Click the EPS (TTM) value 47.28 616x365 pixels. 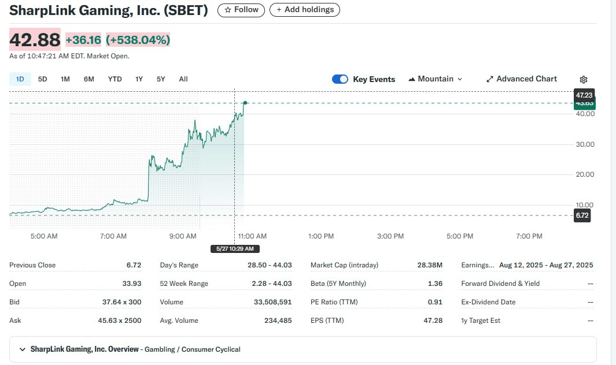pos(433,321)
